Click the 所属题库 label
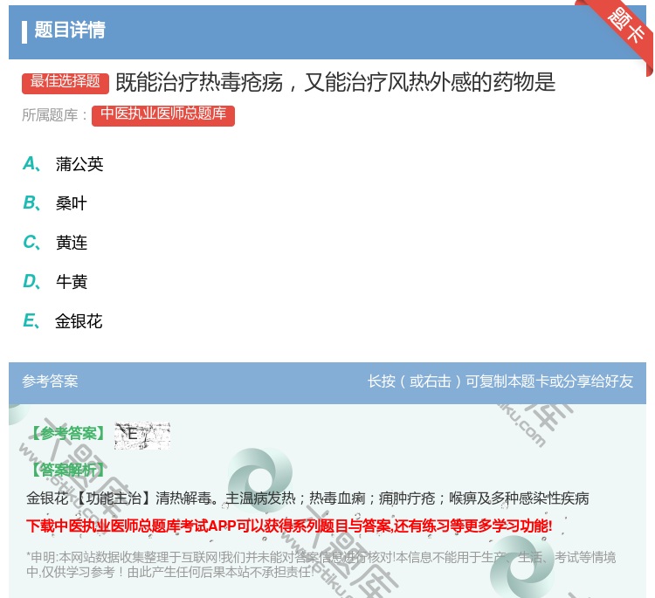Screen dimensions: 655x598 (x=54, y=115)
